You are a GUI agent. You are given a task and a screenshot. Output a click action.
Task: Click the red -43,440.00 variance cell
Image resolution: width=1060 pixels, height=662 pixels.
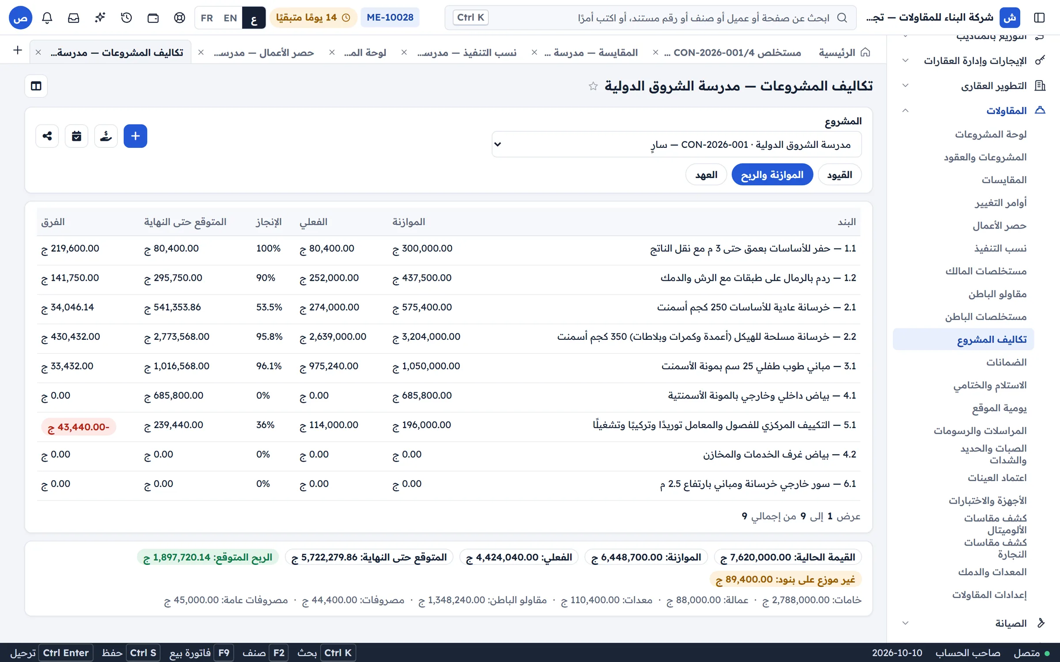point(79,427)
